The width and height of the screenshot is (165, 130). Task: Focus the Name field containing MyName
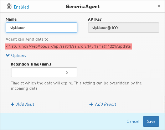click(41, 28)
